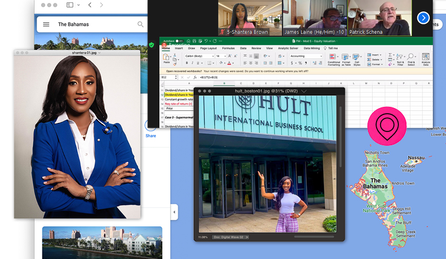Click the Share link in Maps panel
This screenshot has width=446, height=259.
(151, 136)
